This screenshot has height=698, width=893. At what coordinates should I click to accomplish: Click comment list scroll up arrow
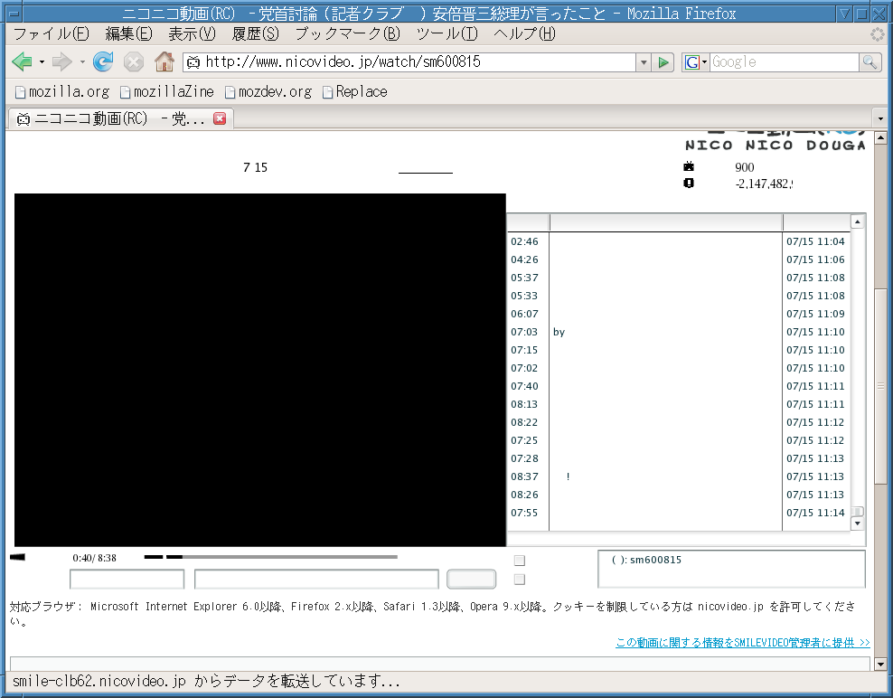click(858, 222)
